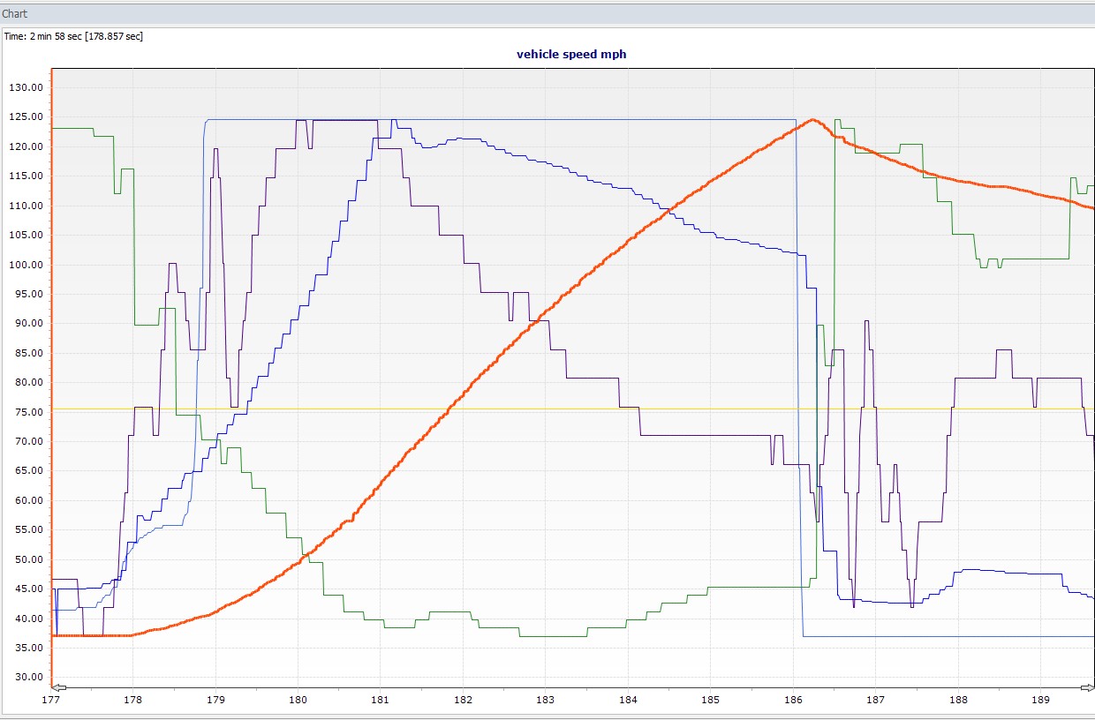Click the 90.00 y-axis label
1095x720 pixels.
click(29, 324)
